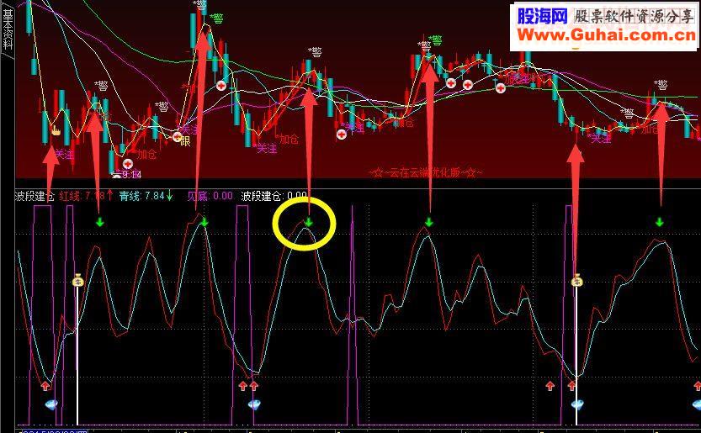Open the 基本资料 sidebar tab
Screen dimensions: 701x433
click(8, 29)
